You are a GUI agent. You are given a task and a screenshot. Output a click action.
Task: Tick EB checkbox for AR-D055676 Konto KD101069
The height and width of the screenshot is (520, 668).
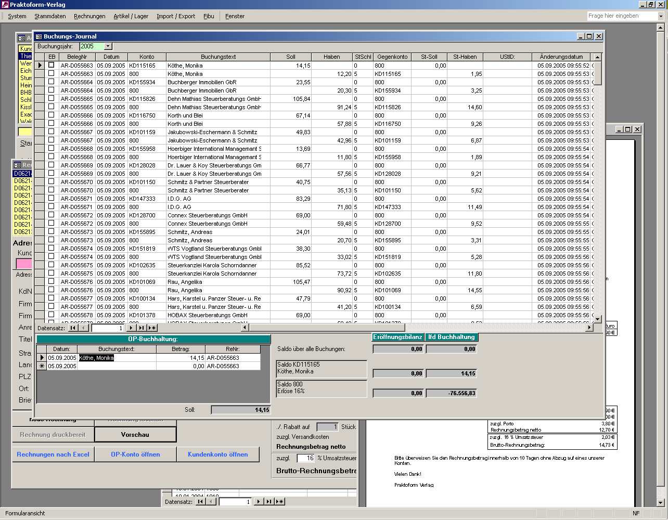click(x=51, y=281)
